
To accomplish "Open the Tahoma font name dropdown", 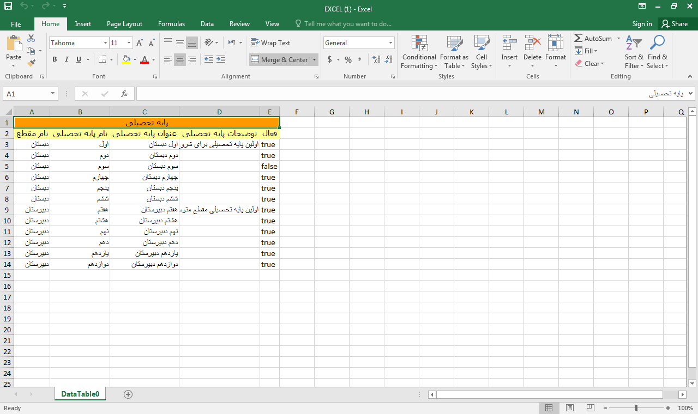I will (x=105, y=43).
